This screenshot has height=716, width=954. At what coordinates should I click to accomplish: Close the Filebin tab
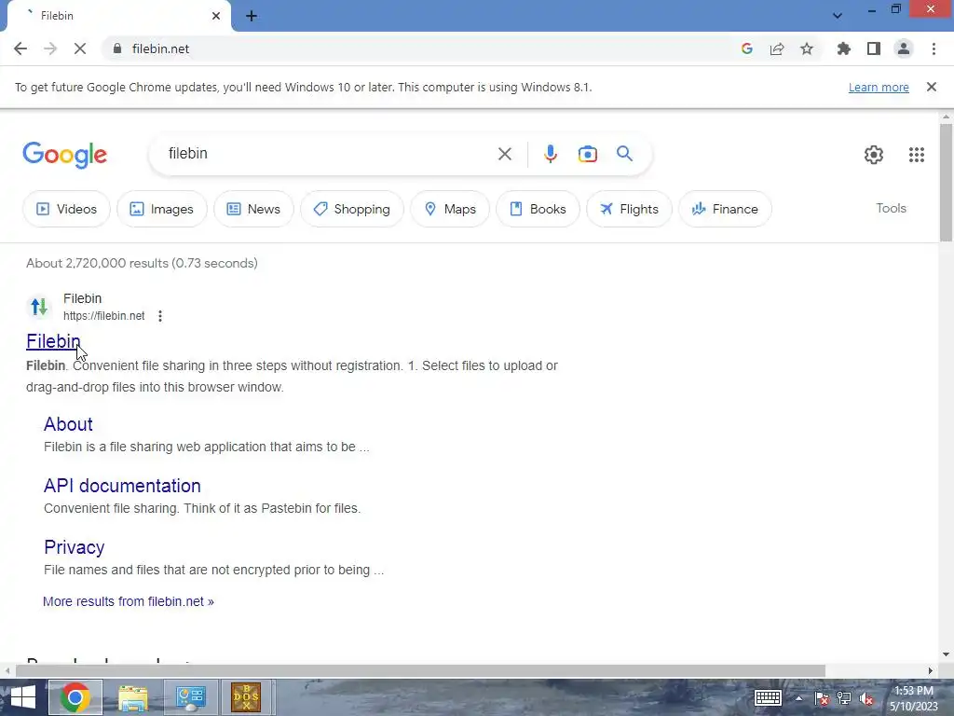point(216,16)
